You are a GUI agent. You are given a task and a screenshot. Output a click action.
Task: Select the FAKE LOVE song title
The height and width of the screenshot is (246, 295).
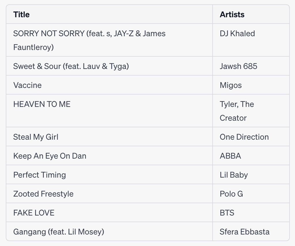coord(34,213)
